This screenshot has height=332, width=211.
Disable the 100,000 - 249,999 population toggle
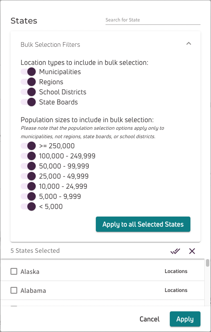click(x=28, y=156)
